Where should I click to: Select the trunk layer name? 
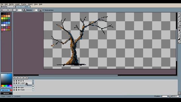pos(22,90)
